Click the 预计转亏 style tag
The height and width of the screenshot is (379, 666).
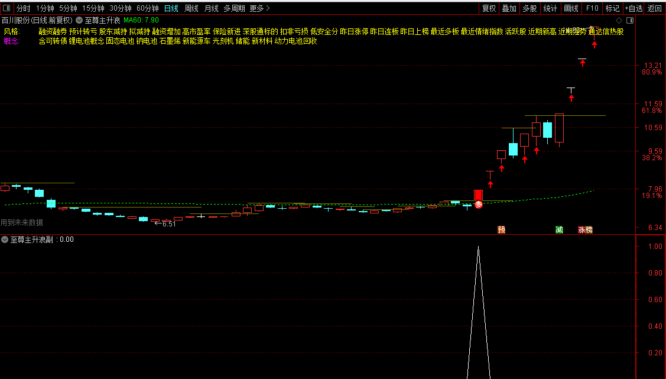(83, 31)
